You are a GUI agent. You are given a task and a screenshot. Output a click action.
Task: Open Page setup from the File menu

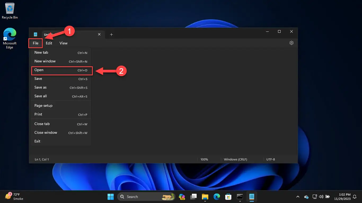pyautogui.click(x=61, y=106)
